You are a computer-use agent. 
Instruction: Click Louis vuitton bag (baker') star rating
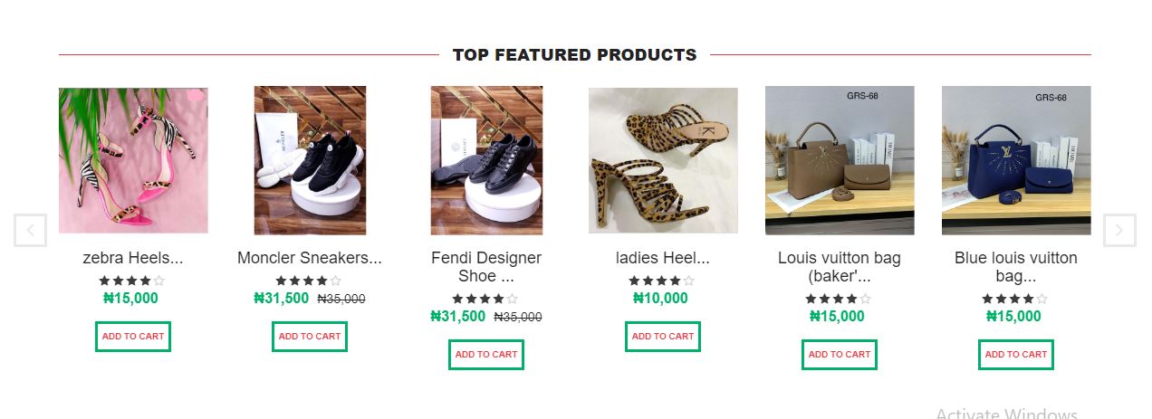coord(839,299)
